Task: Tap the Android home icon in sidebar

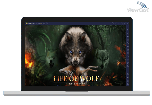Action: pos(128,81)
